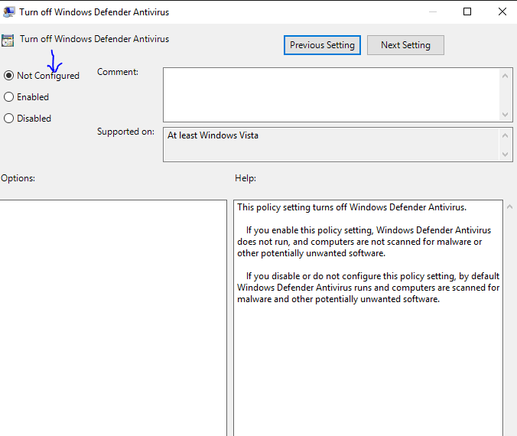
Task: Click the 'At least Windows Vista' supported field
Action: click(330, 145)
